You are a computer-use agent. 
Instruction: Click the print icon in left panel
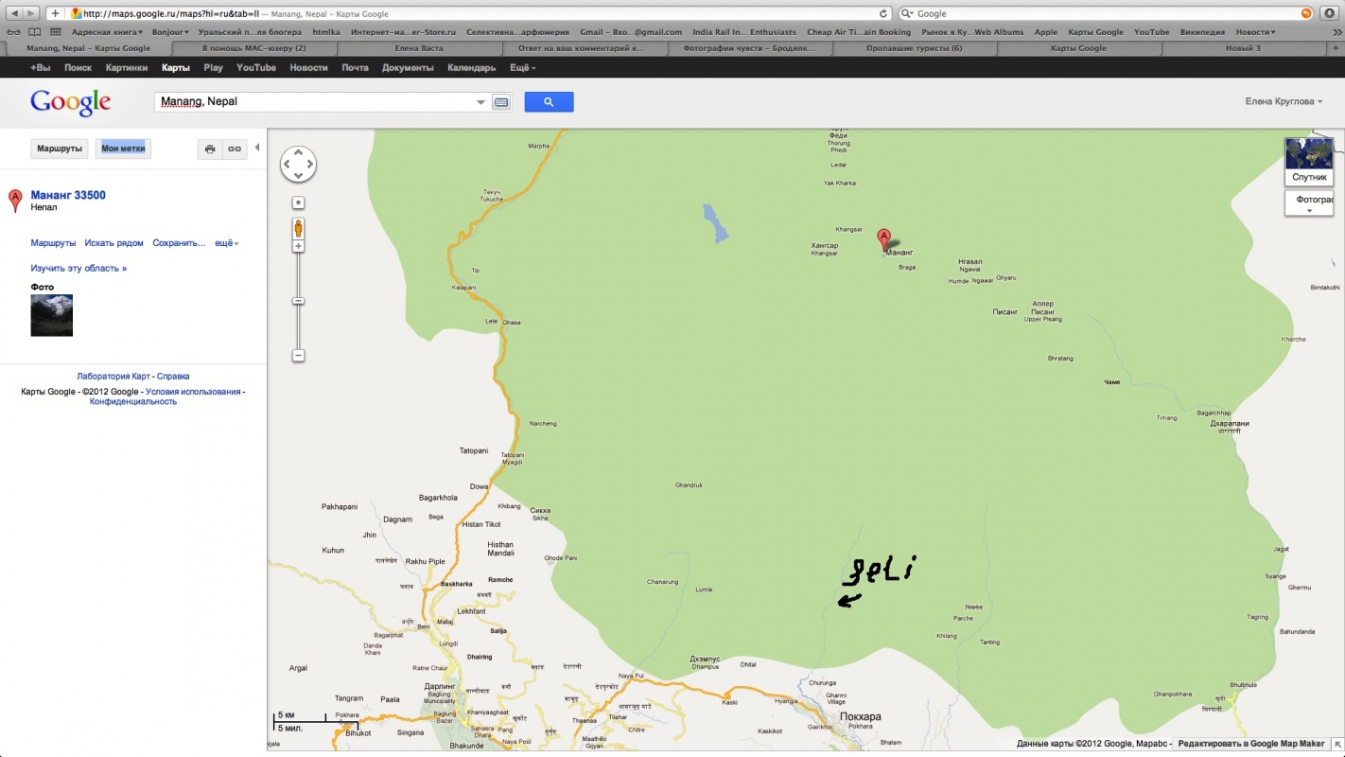210,149
